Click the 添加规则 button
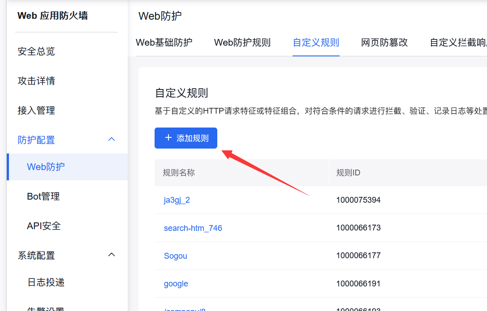Viewport: 487px width, 311px height. pos(186,138)
